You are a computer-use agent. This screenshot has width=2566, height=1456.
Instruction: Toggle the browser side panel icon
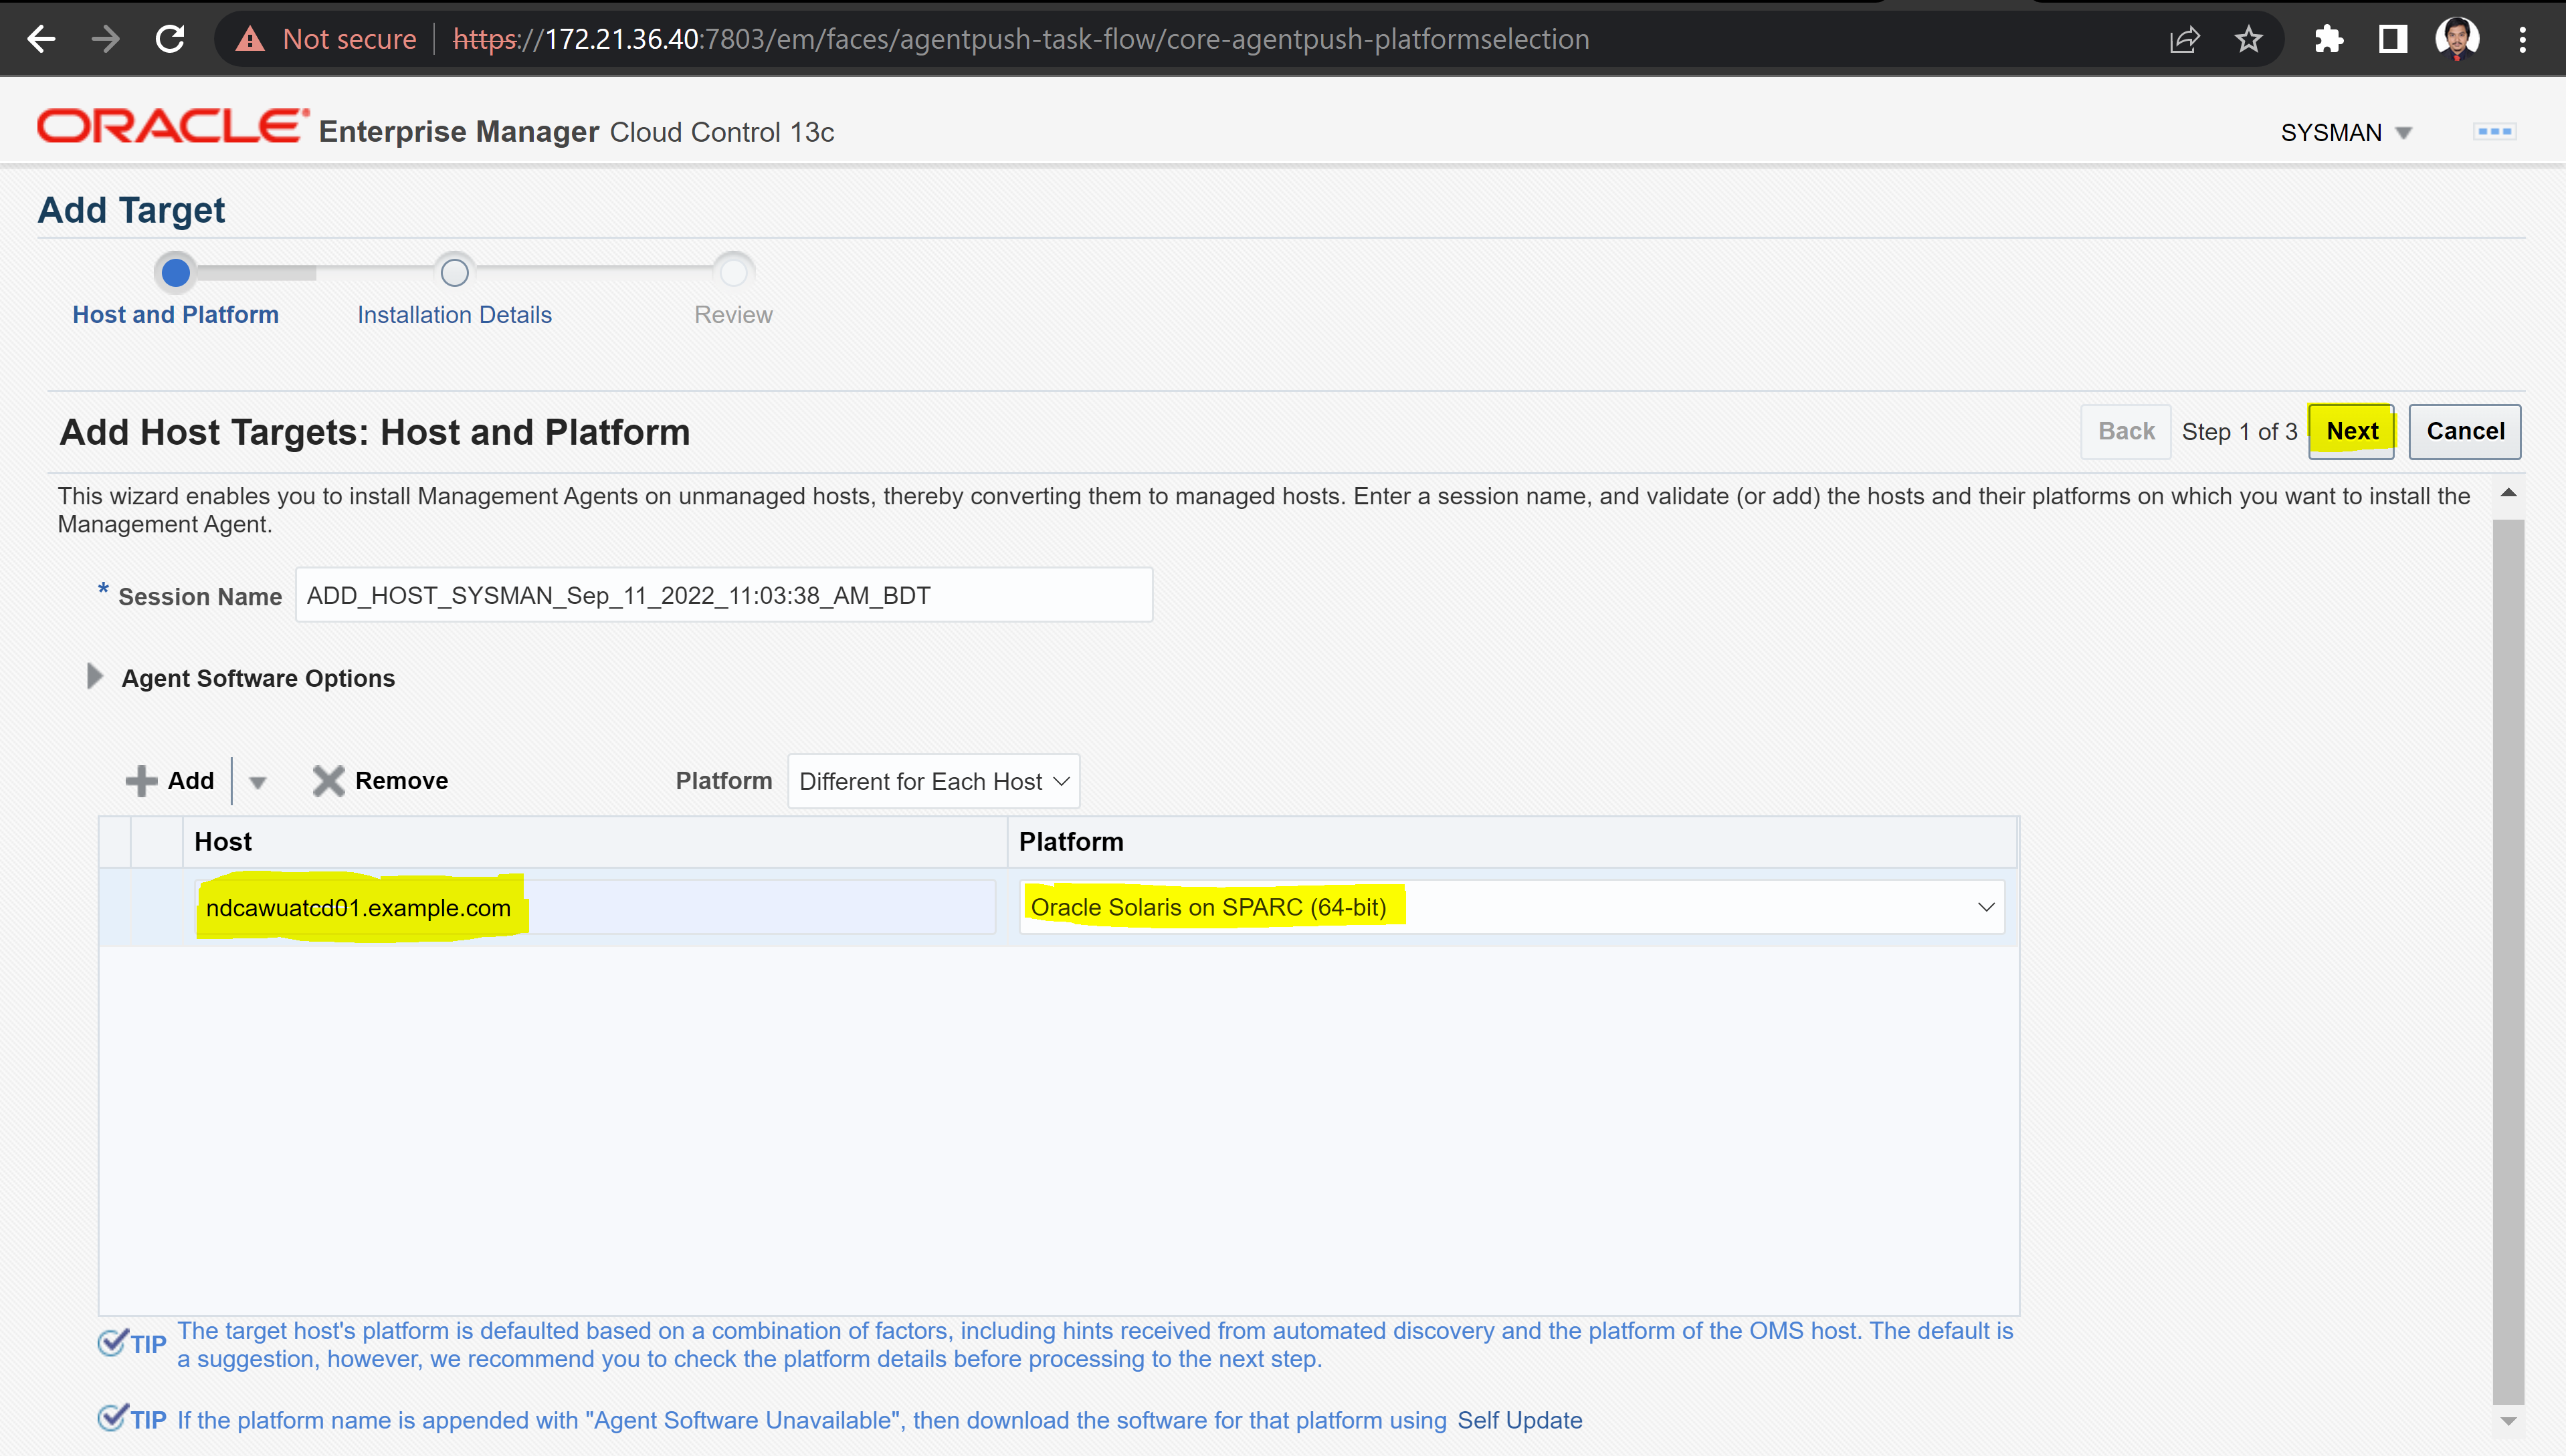point(2393,39)
